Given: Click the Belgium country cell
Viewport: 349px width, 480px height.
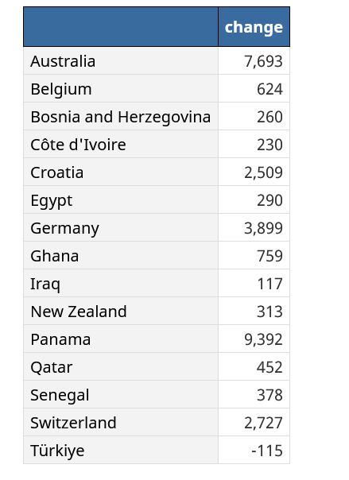Looking at the screenshot, I should 121,88.
